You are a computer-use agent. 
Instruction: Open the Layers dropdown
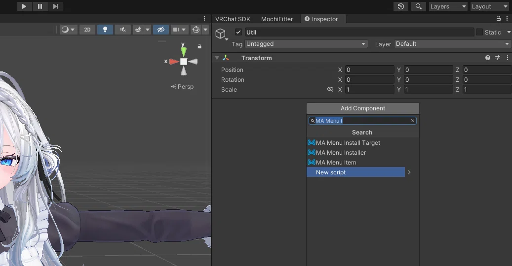(x=448, y=6)
